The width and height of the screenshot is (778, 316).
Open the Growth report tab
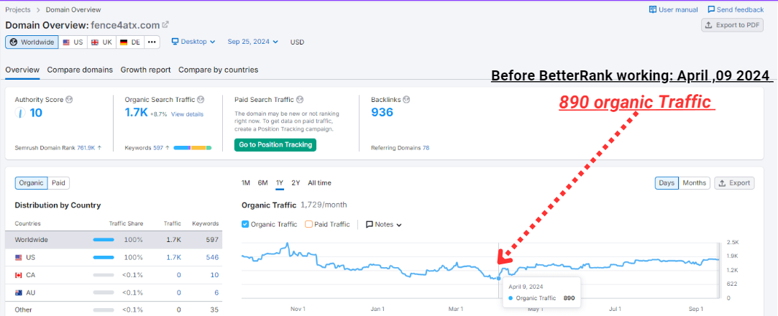point(145,70)
